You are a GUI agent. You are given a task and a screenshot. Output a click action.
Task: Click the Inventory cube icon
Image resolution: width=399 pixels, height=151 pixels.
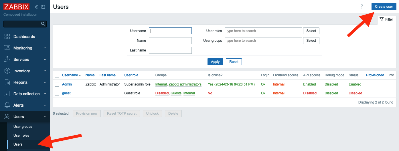click(7, 71)
